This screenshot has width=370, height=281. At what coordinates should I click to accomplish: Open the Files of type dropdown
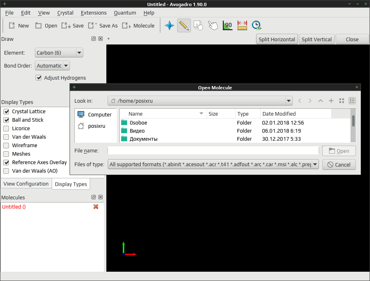pos(214,165)
